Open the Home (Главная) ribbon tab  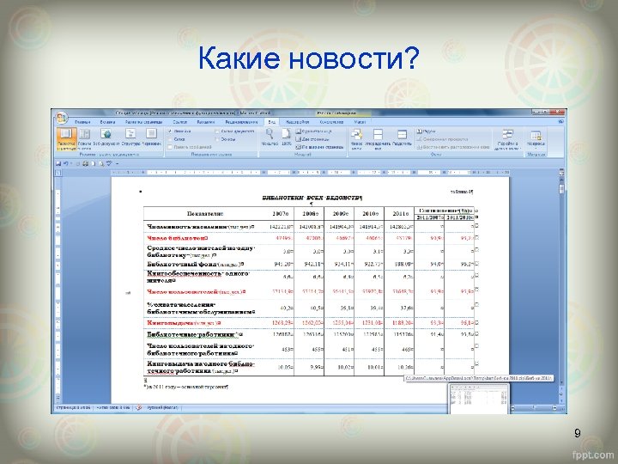coord(82,122)
